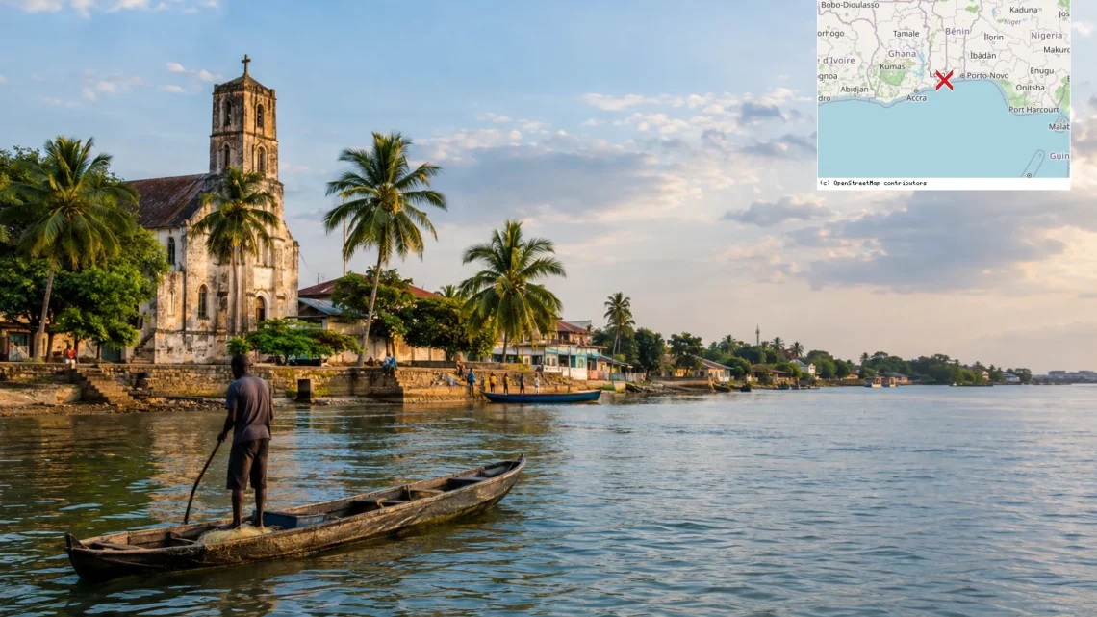This screenshot has width=1097, height=617.
Task: Click the "Ìlọrin" city label
Action: [993, 38]
